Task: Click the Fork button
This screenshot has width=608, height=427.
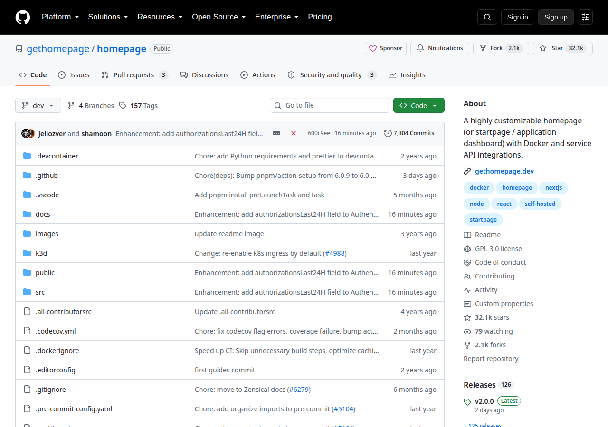Action: pyautogui.click(x=501, y=48)
